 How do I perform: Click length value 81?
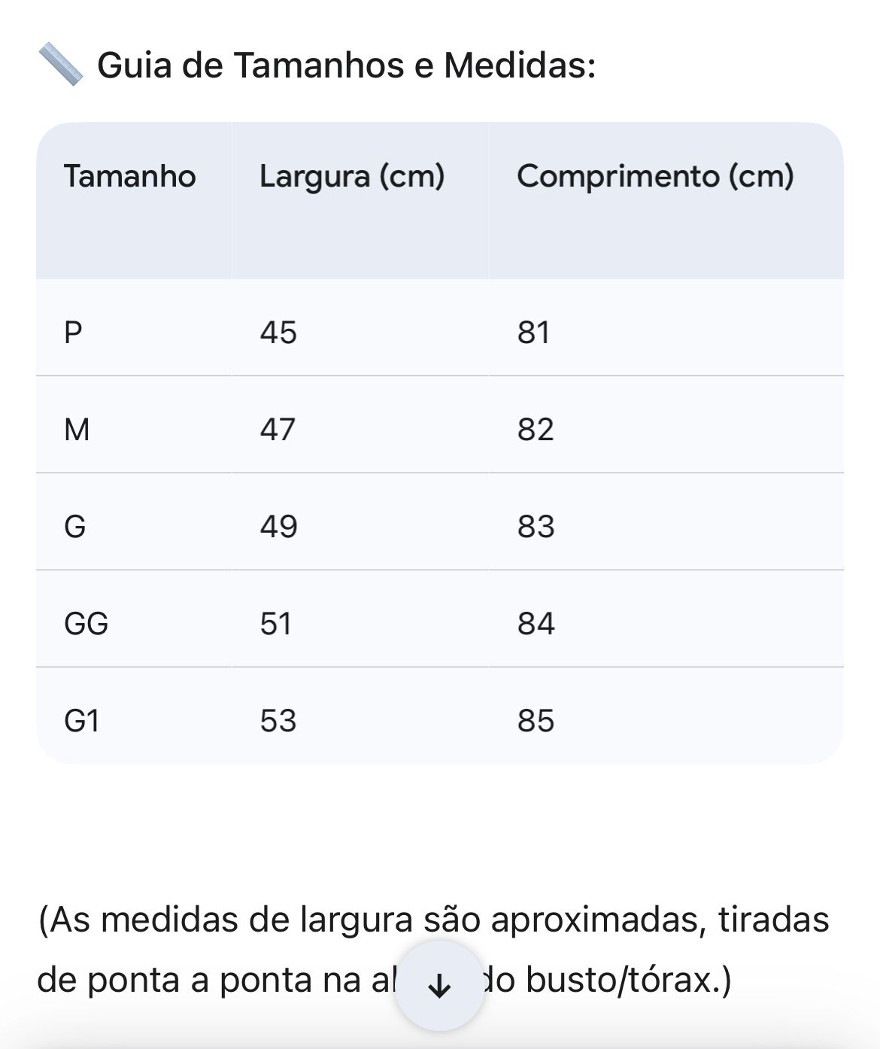point(533,332)
